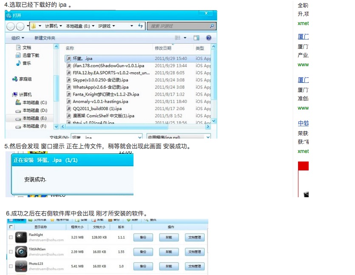Click 文档管理 for Photo123
The height and width of the screenshot is (275, 355).
(x=195, y=266)
